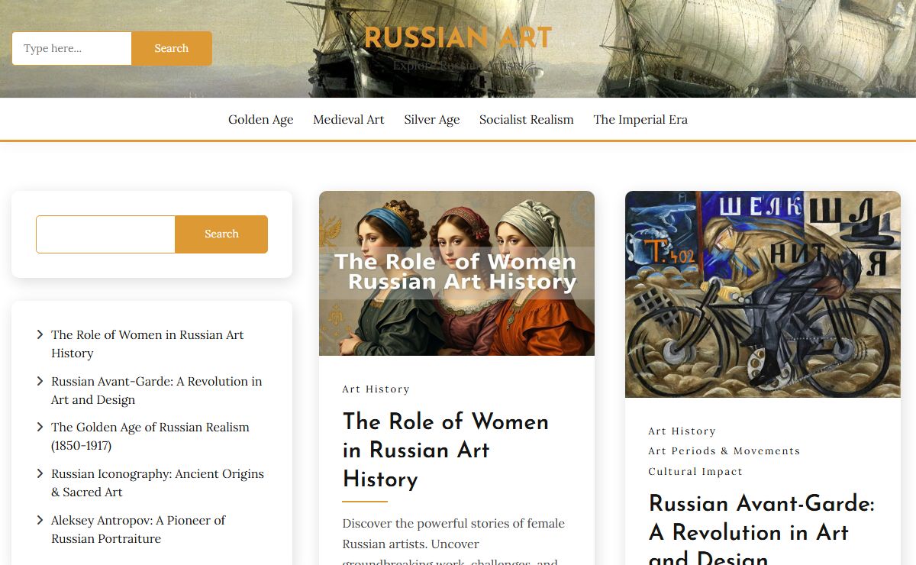
Task: Click the Cultural Impact category link
Action: (x=695, y=472)
